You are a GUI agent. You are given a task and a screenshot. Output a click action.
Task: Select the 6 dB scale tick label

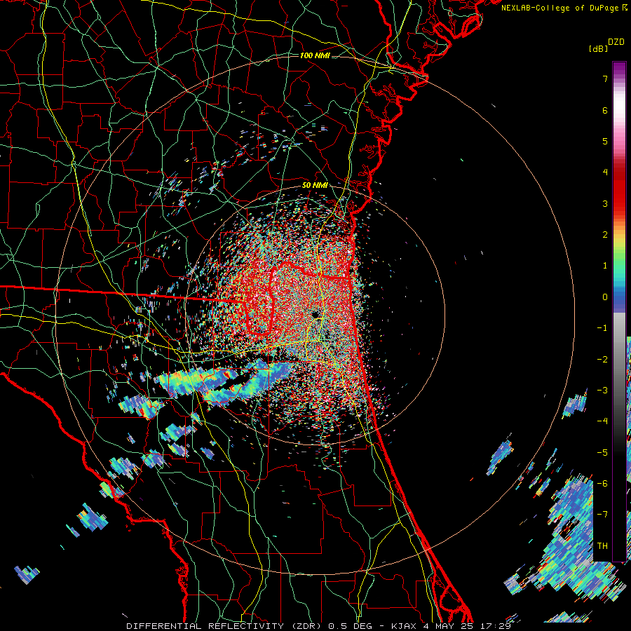(605, 110)
